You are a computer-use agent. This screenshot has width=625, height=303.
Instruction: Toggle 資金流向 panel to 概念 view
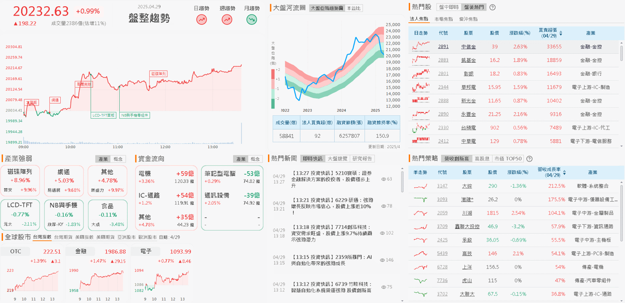point(255,159)
